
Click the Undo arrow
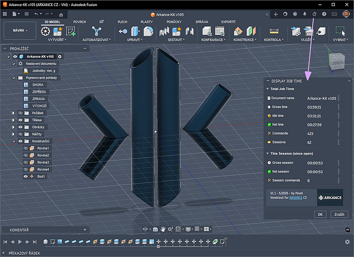[36, 14]
